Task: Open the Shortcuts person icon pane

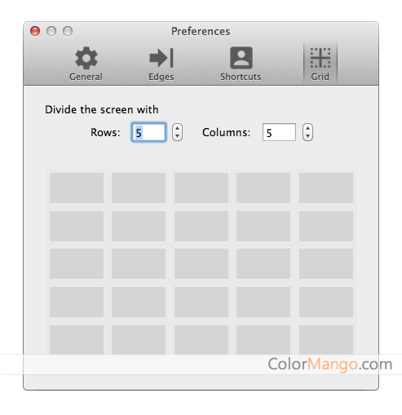Action: click(x=241, y=58)
